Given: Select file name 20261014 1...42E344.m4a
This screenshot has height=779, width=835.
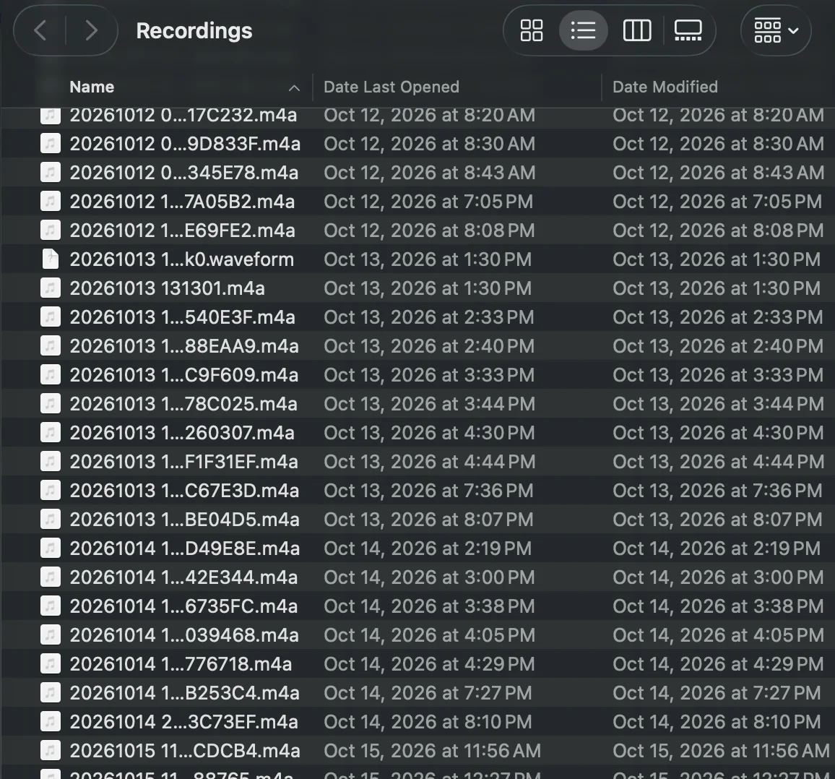Looking at the screenshot, I should coord(183,577).
